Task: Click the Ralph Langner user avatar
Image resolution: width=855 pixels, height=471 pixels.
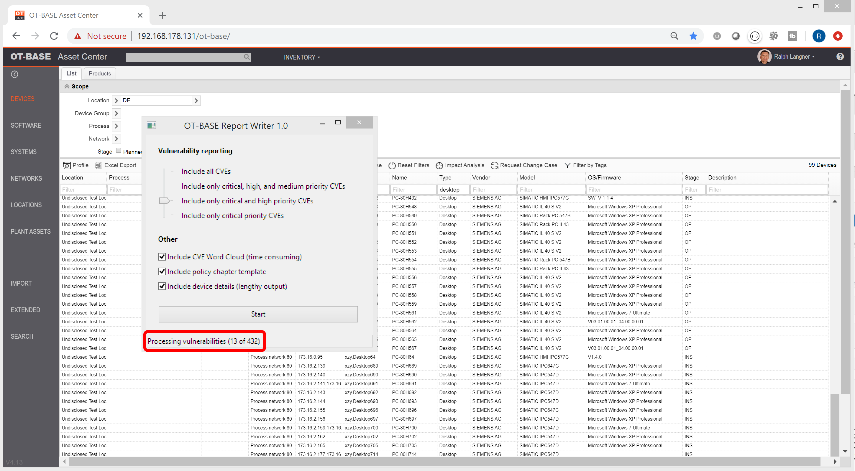Action: 764,57
